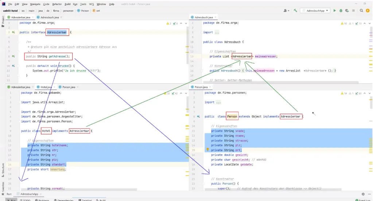Viewport: 373px width, 201px height.
Task: Open the Window menu
Action: [x=101, y=4]
